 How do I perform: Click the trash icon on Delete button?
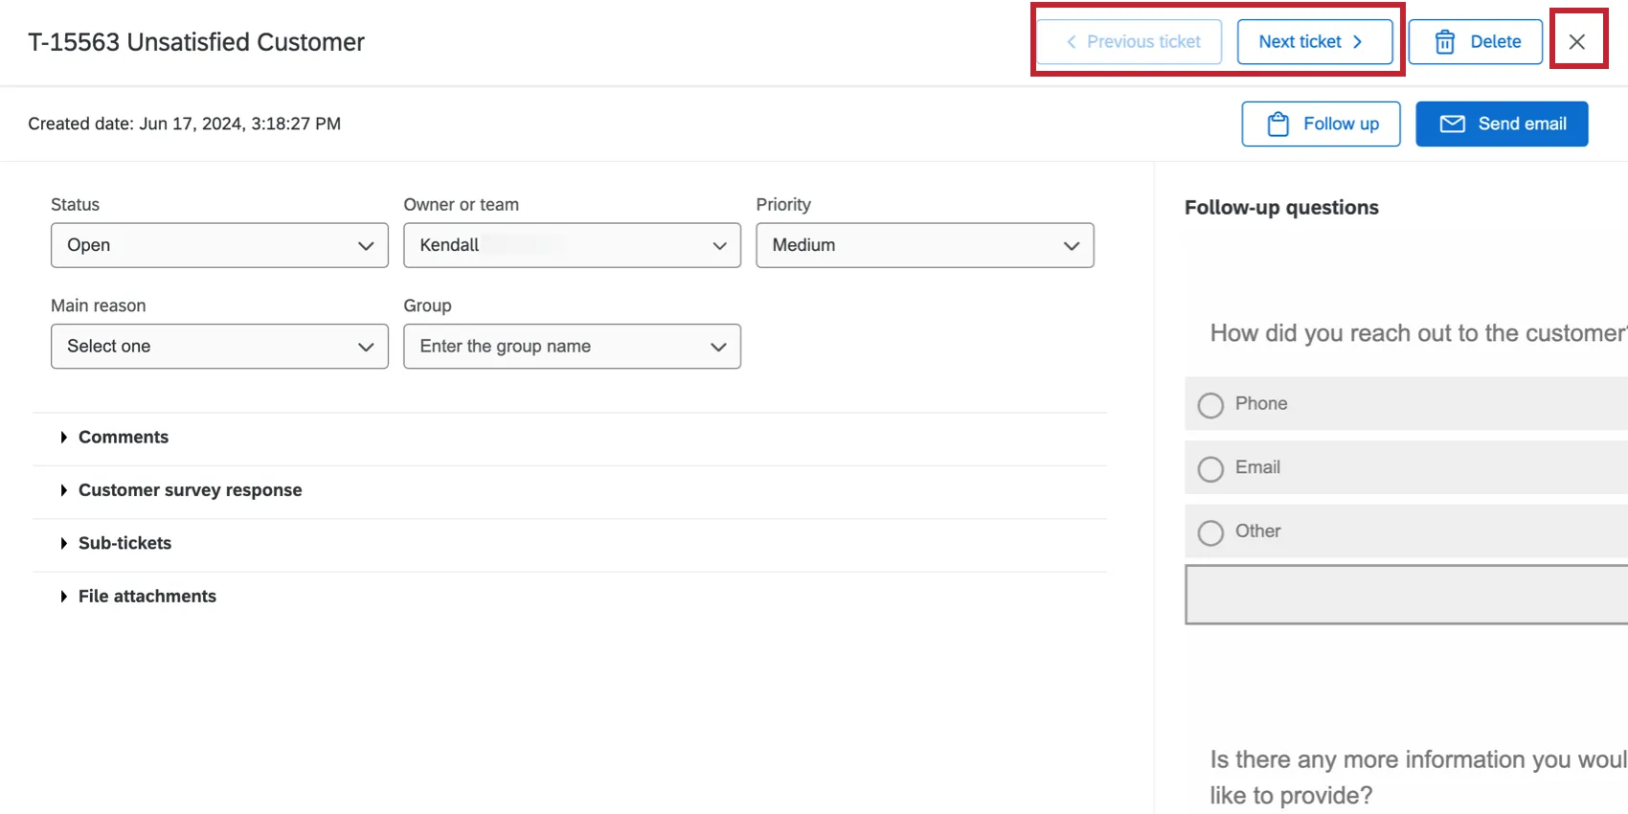pyautogui.click(x=1445, y=42)
